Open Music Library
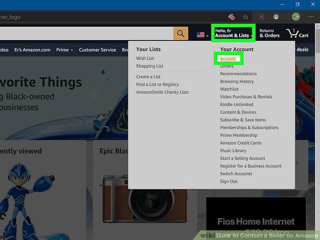Image resolution: width=320 pixels, height=240 pixels. point(233,151)
